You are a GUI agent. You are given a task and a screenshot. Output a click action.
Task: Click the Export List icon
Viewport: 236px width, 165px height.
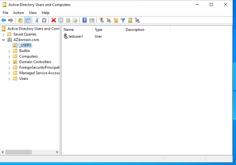[75, 20]
